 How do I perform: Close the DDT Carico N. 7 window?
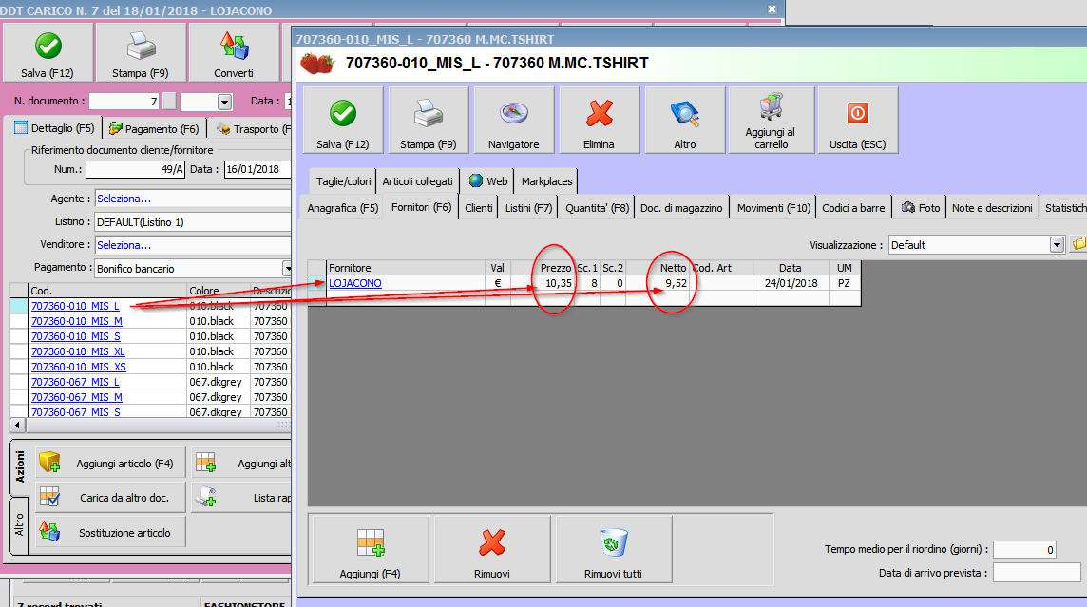point(772,9)
